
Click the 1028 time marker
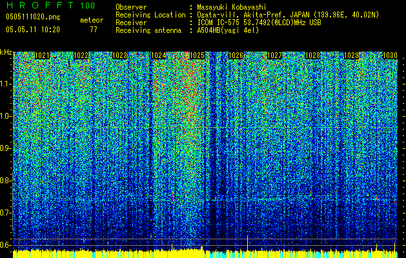click(x=313, y=55)
